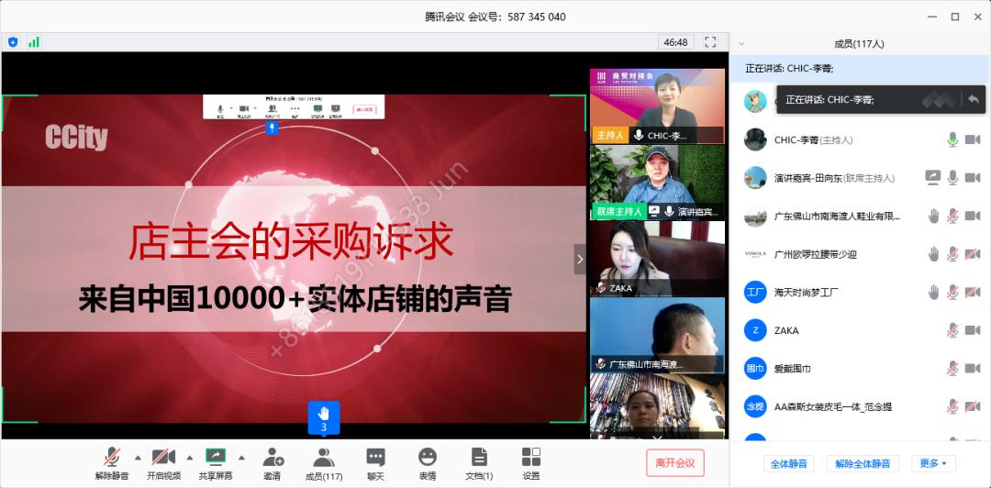Unmute 广州欧啰拉腰带少迎 microphone

952,254
